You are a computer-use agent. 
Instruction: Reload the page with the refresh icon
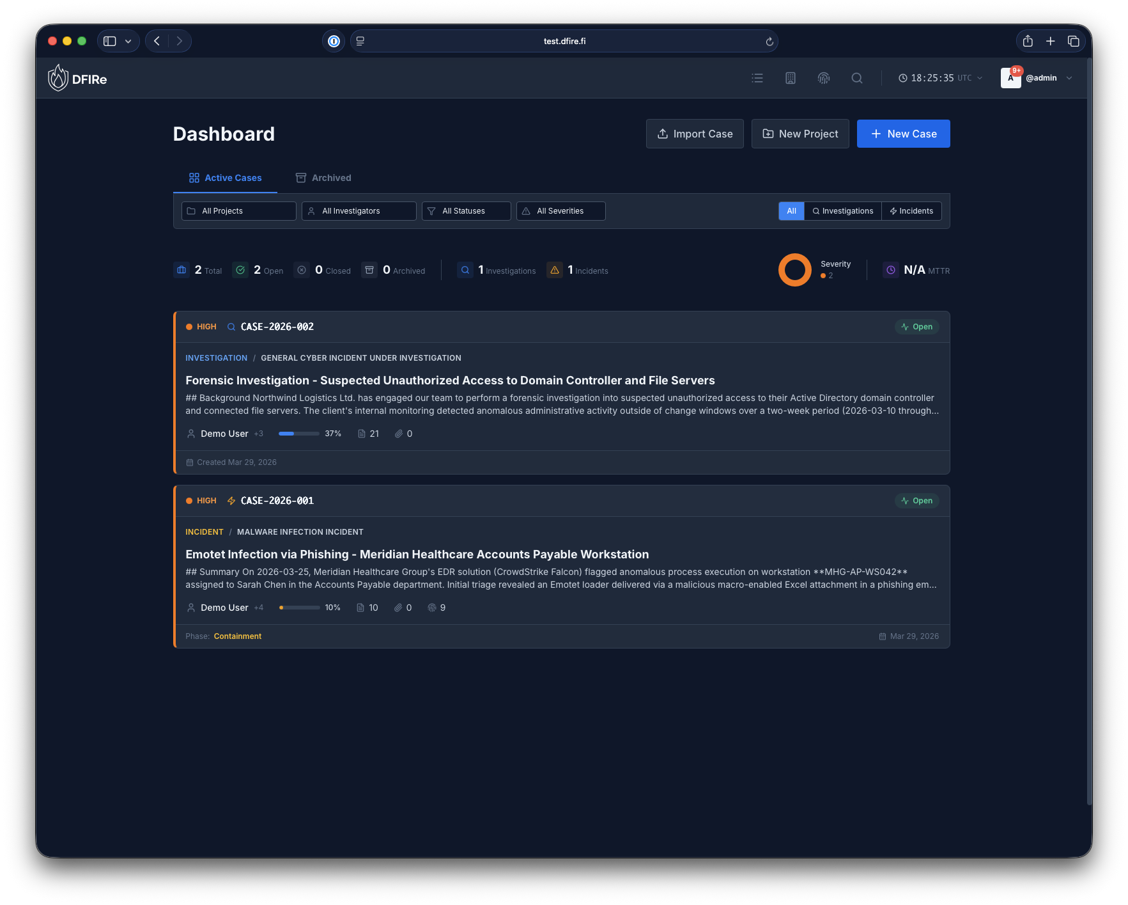(769, 42)
